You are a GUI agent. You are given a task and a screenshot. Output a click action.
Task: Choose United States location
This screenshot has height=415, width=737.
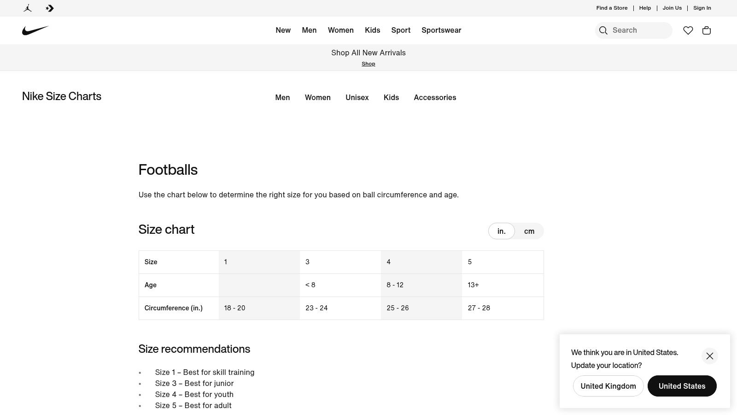[x=682, y=386]
